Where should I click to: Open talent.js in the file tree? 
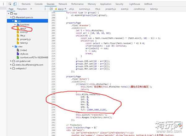coord(24,43)
